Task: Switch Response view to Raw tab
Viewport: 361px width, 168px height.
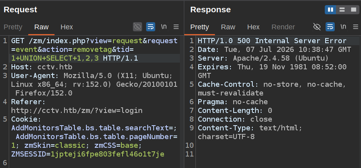Action: click(228, 27)
